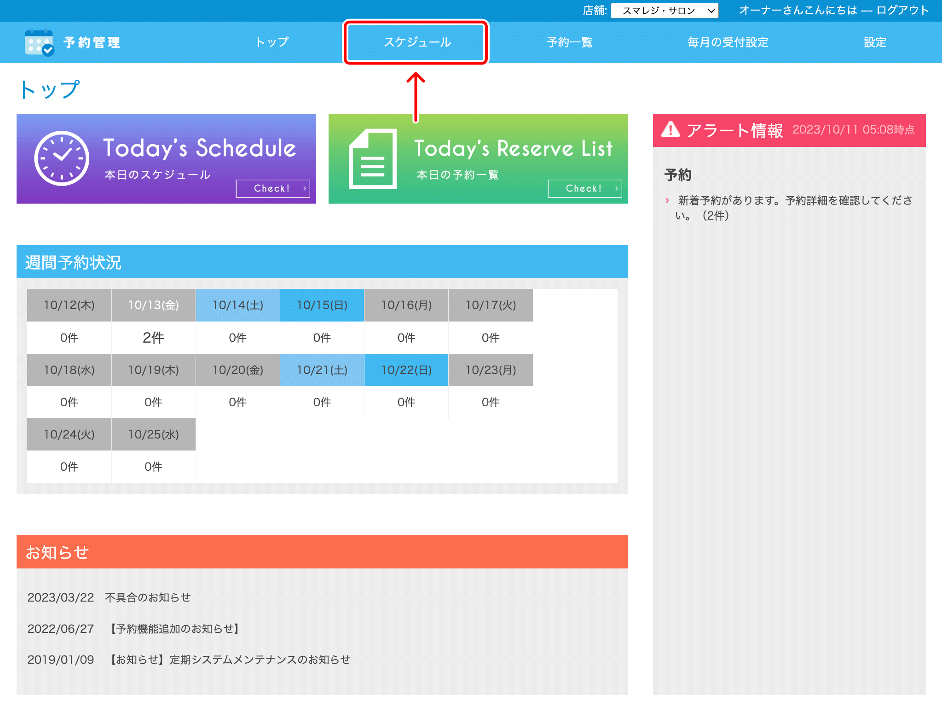Click the 週間予約状況 section header
This screenshot has width=942, height=714.
tap(322, 262)
